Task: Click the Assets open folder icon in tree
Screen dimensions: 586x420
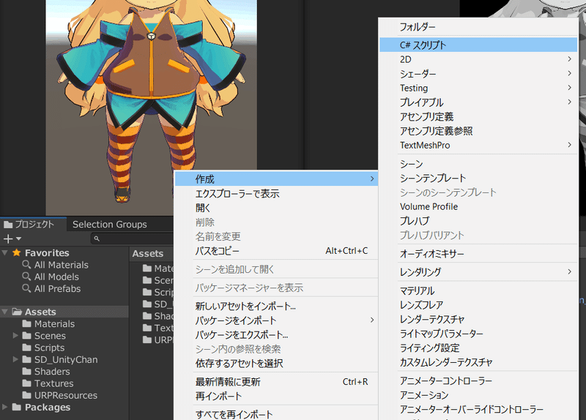Action: [17, 312]
